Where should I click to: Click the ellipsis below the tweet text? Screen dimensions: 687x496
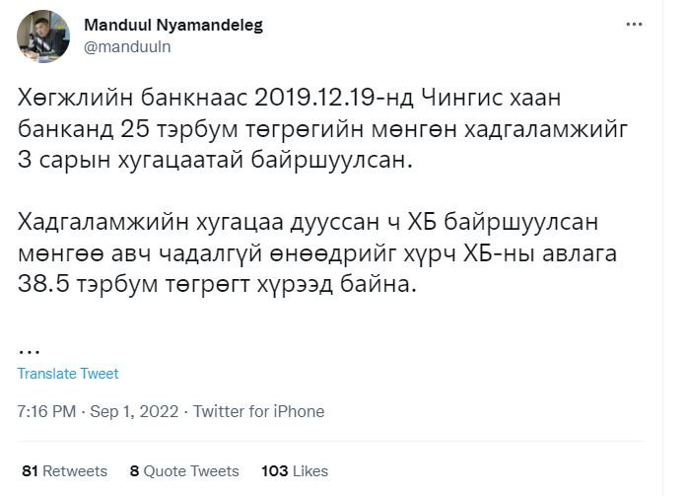coord(30,348)
